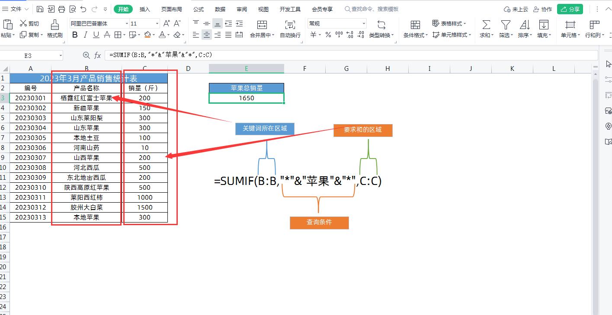
Task: Expand the number format 常规 dropdown
Action: (364, 24)
